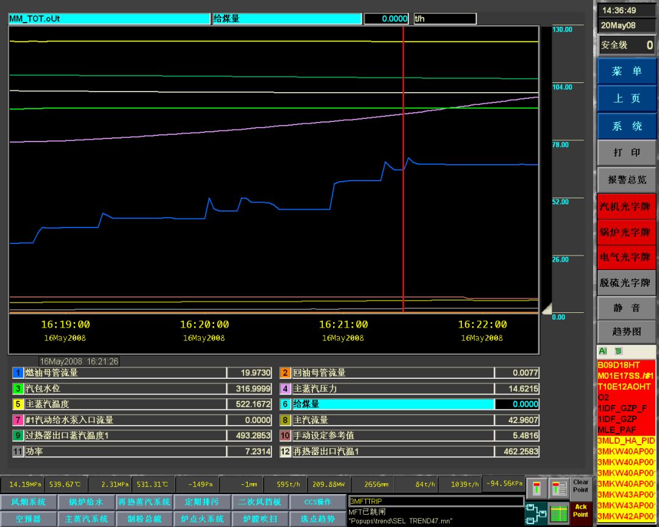
Task: Open the green table grid icon
Action: pos(558,514)
